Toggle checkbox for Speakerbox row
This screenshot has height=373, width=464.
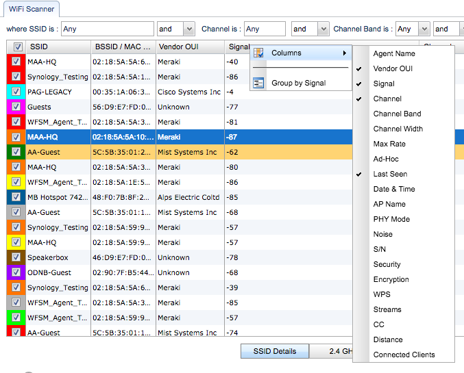tap(16, 257)
